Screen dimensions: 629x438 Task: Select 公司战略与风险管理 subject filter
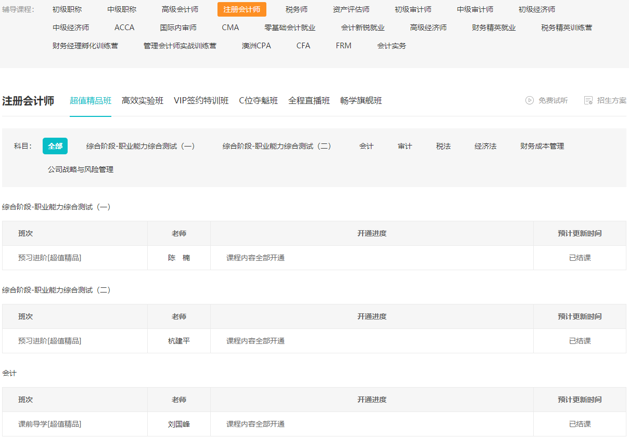point(80,169)
